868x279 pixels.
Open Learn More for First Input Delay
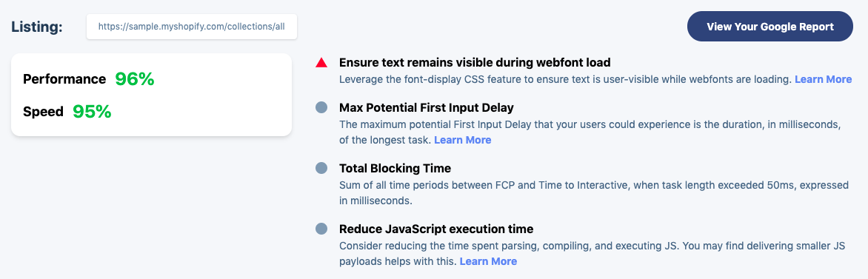coord(462,140)
